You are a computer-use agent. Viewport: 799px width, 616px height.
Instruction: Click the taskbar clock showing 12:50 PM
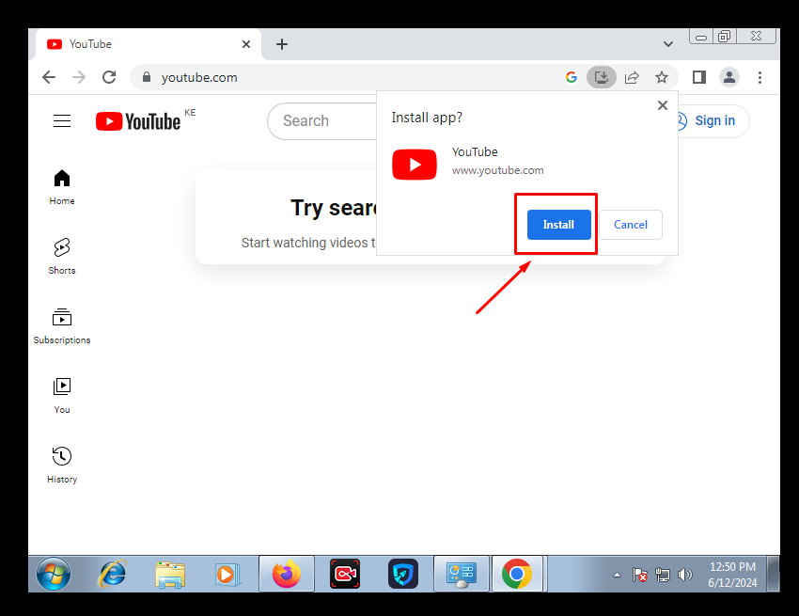[732, 575]
